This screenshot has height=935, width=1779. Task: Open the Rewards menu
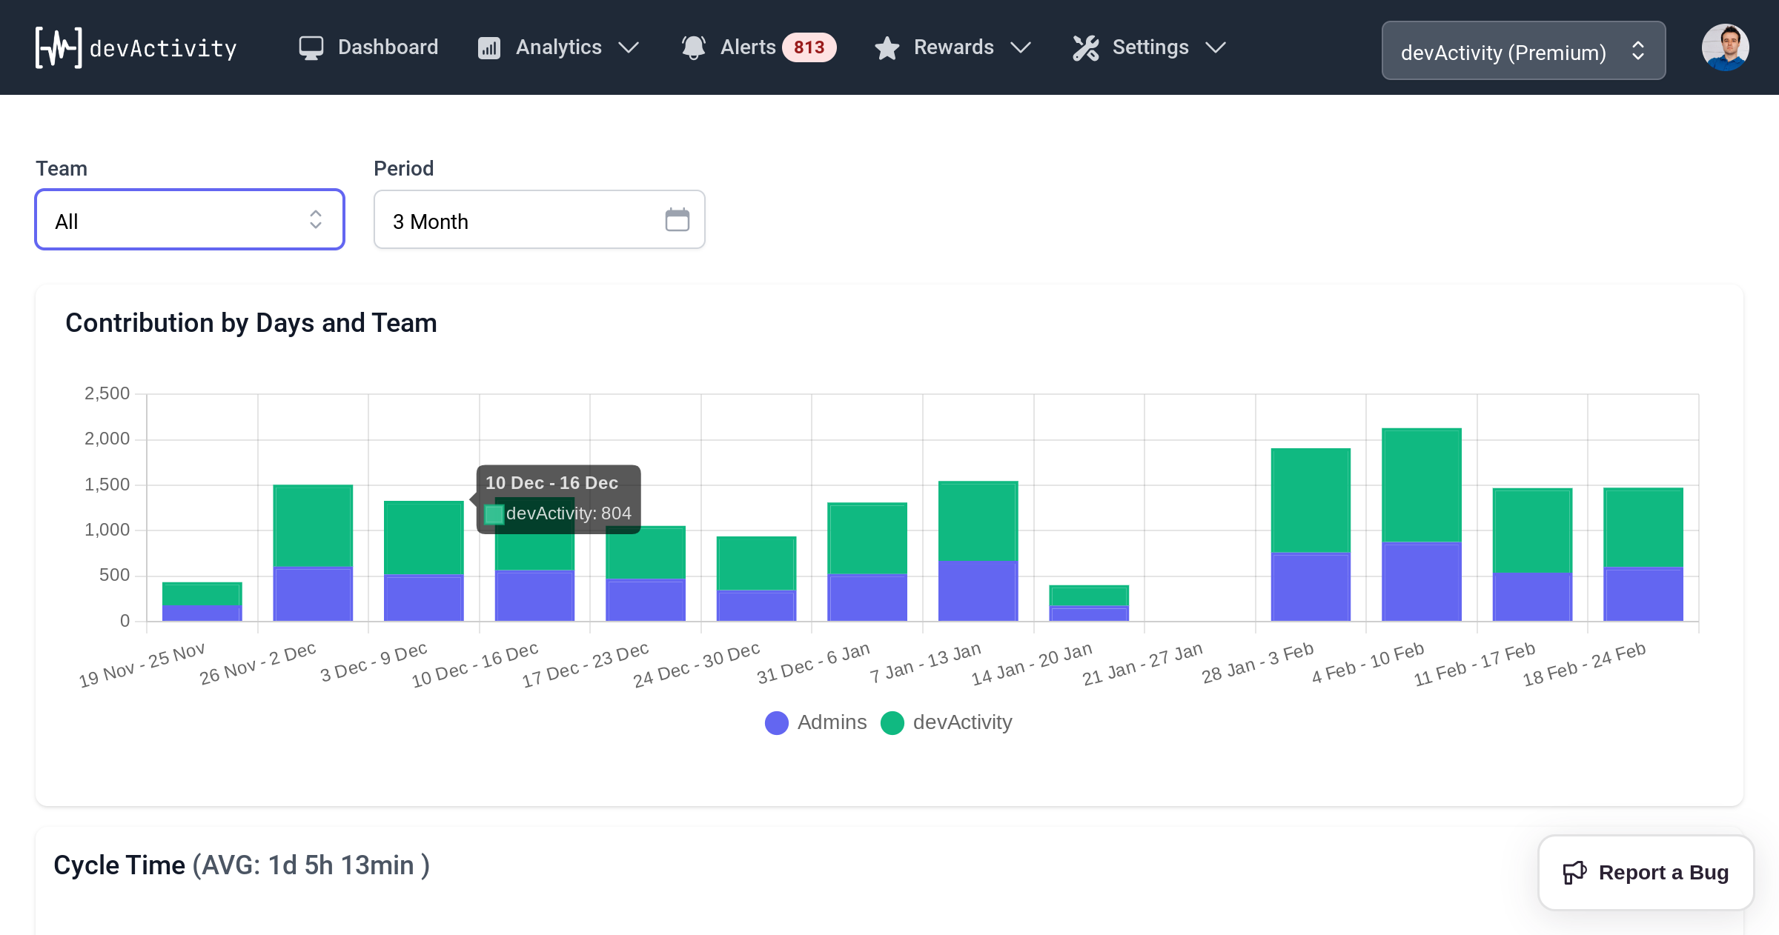coord(954,47)
